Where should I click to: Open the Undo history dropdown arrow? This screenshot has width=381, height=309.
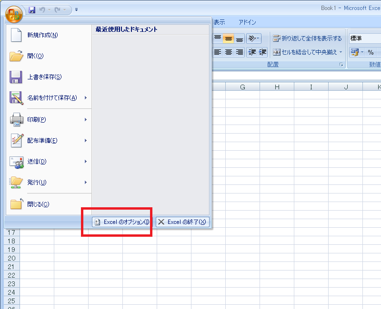[50, 10]
